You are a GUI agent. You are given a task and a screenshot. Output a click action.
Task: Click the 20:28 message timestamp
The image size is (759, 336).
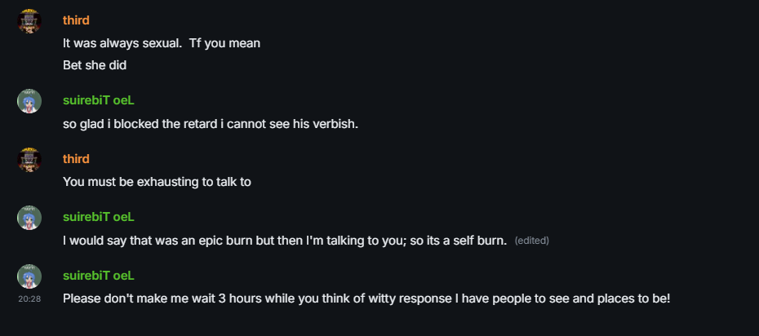(x=29, y=299)
